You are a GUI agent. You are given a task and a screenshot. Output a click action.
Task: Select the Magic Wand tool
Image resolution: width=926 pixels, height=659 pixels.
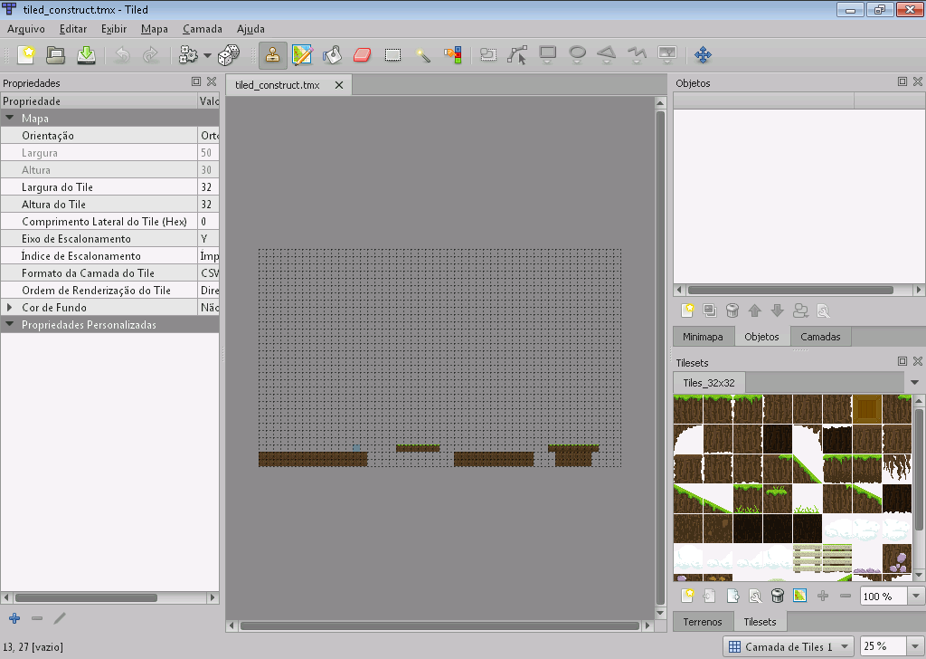[x=422, y=54]
